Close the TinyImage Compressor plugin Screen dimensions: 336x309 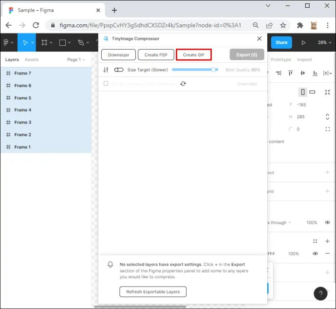coord(259,38)
